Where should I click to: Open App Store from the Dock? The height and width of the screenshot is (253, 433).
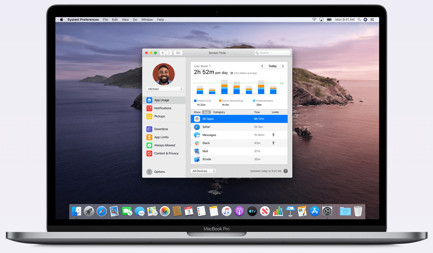(314, 211)
